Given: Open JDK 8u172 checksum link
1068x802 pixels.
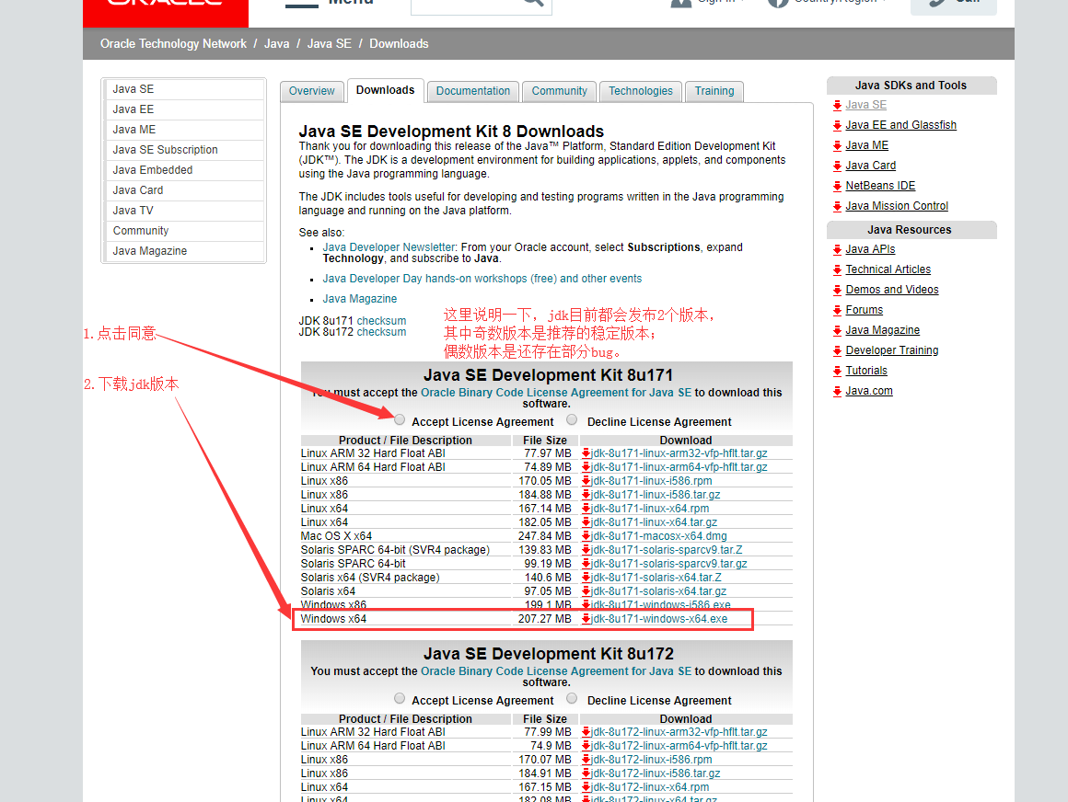Looking at the screenshot, I should point(381,332).
